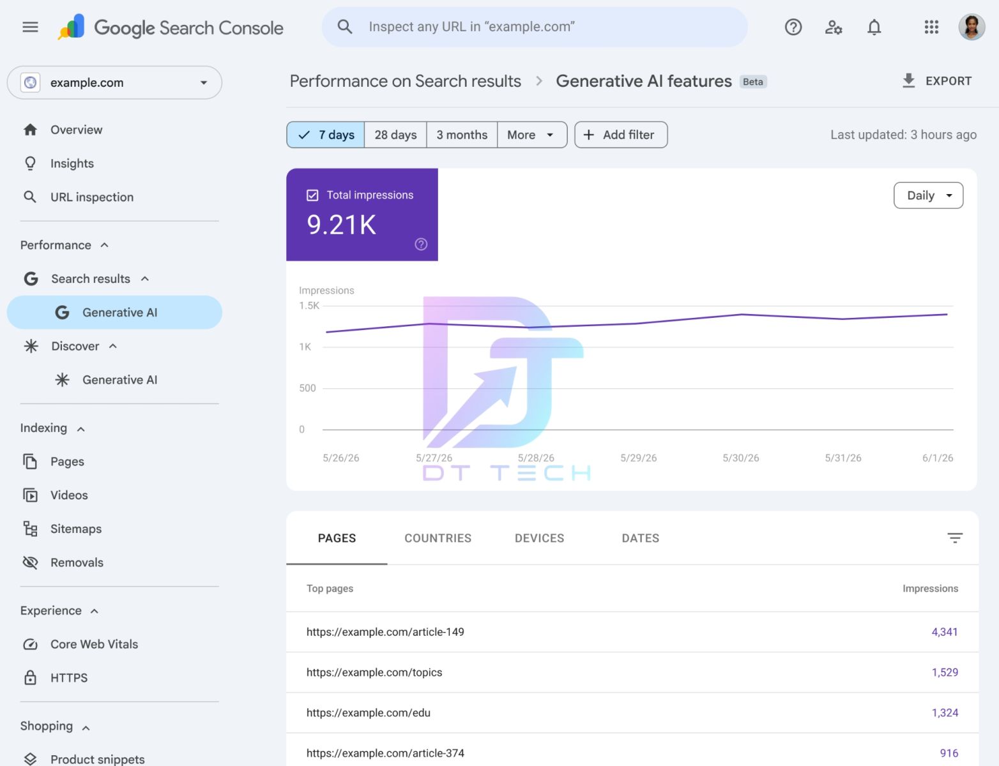
Task: Click the Total impressions help icon
Action: [x=421, y=244]
